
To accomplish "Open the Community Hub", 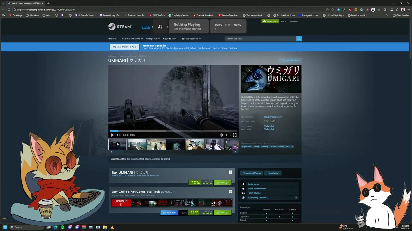I will point(290,60).
